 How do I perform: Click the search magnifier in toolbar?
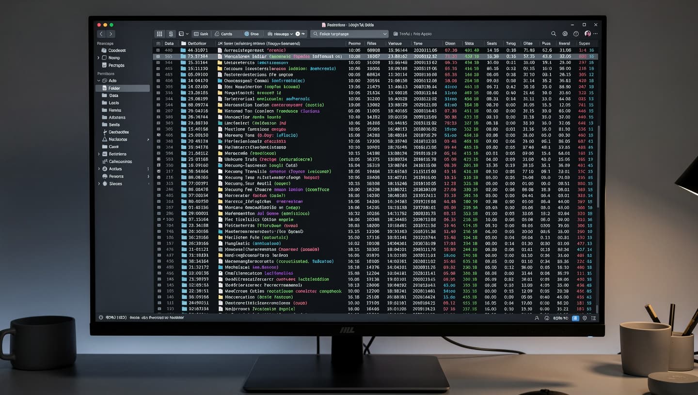pyautogui.click(x=554, y=34)
